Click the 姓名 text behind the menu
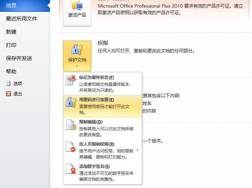This screenshot has width=252, height=188. [147, 103]
